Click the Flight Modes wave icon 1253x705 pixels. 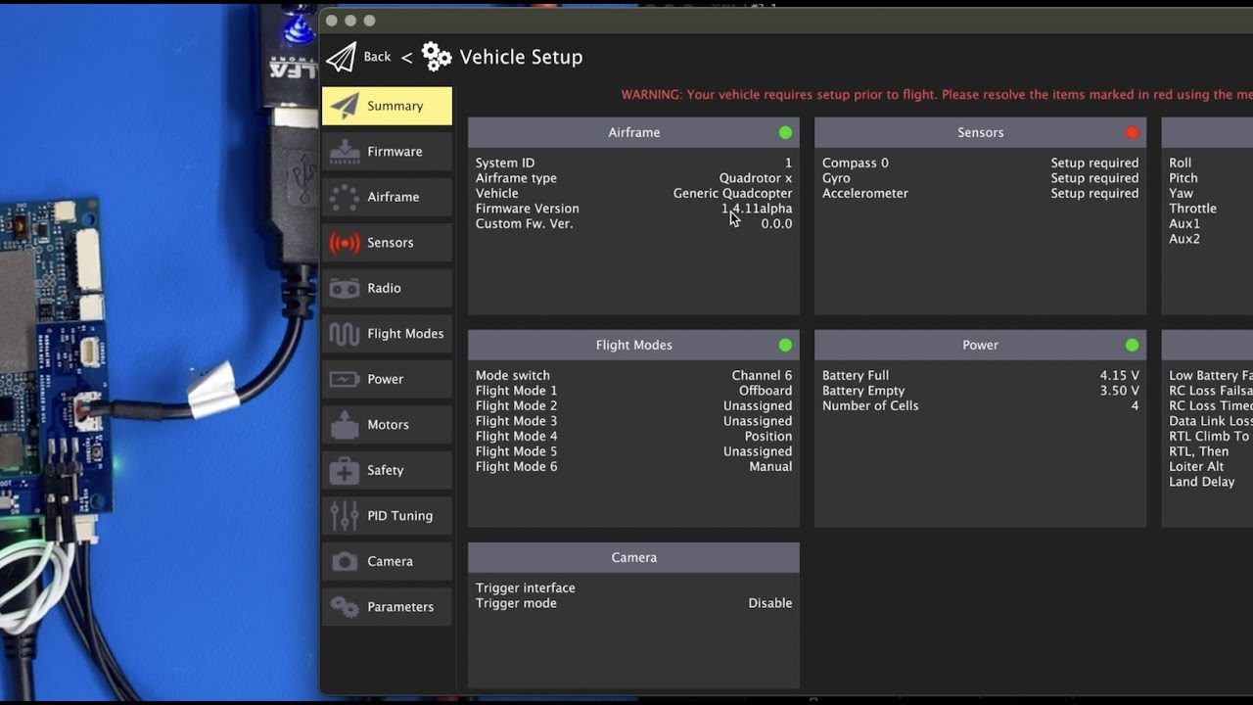point(344,334)
